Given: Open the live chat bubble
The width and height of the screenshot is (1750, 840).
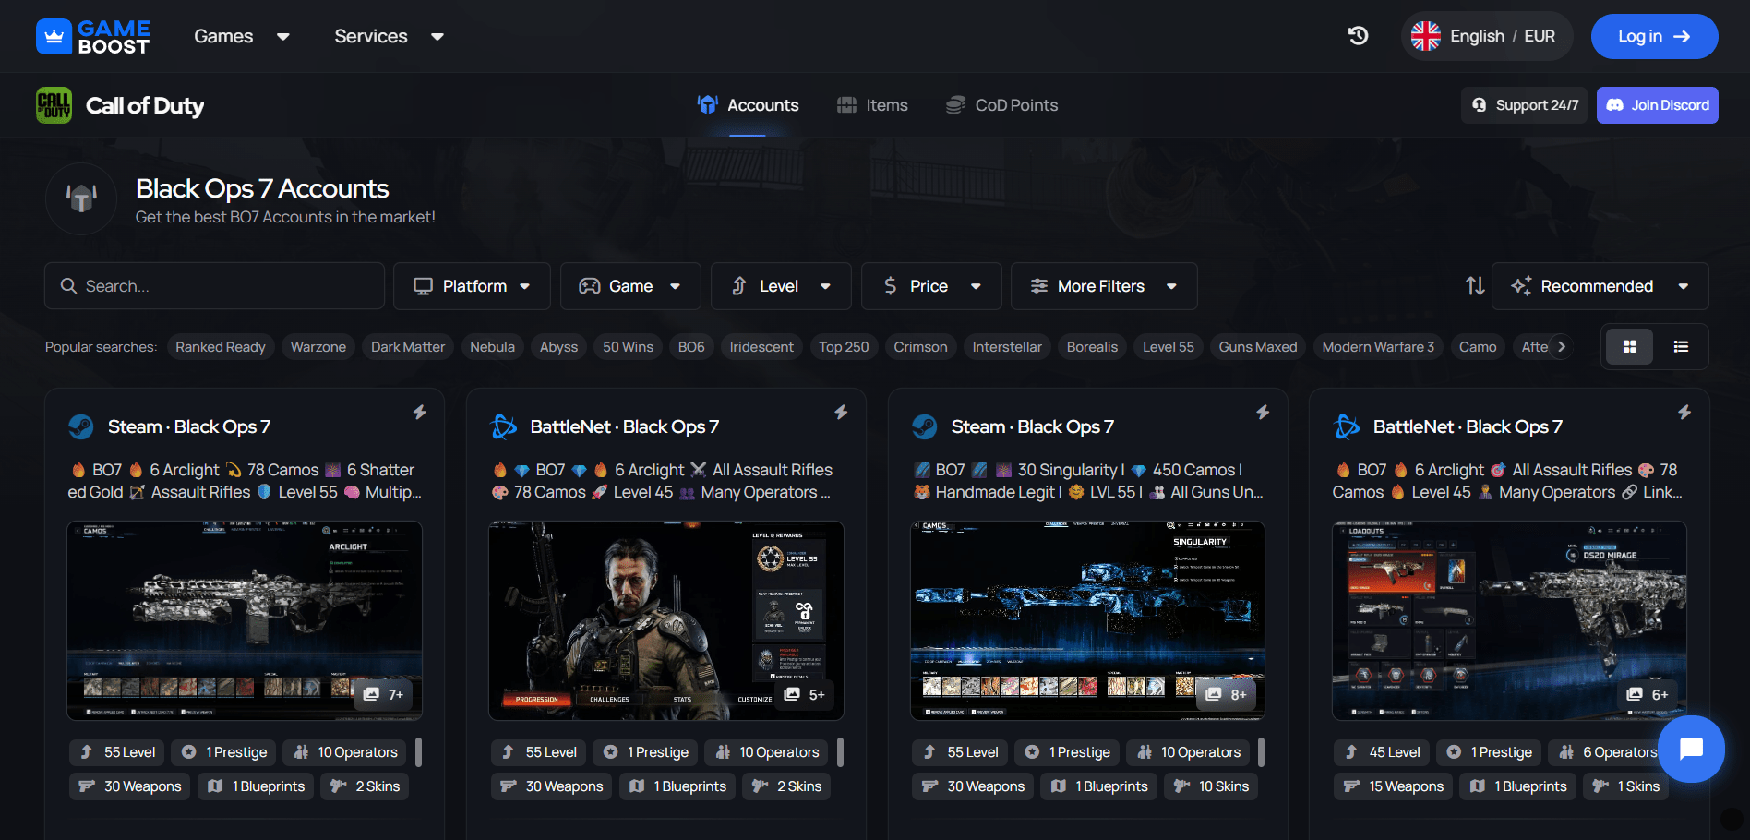Looking at the screenshot, I should [1690, 749].
